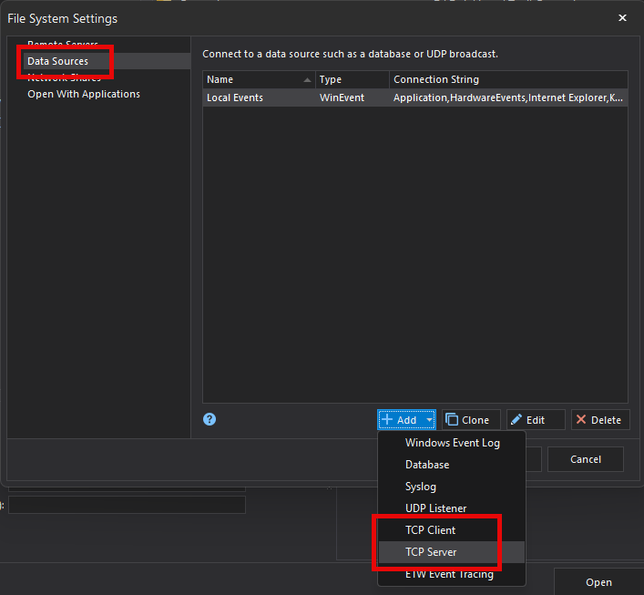The image size is (644, 595).
Task: Edit the selected data source
Action: click(536, 419)
